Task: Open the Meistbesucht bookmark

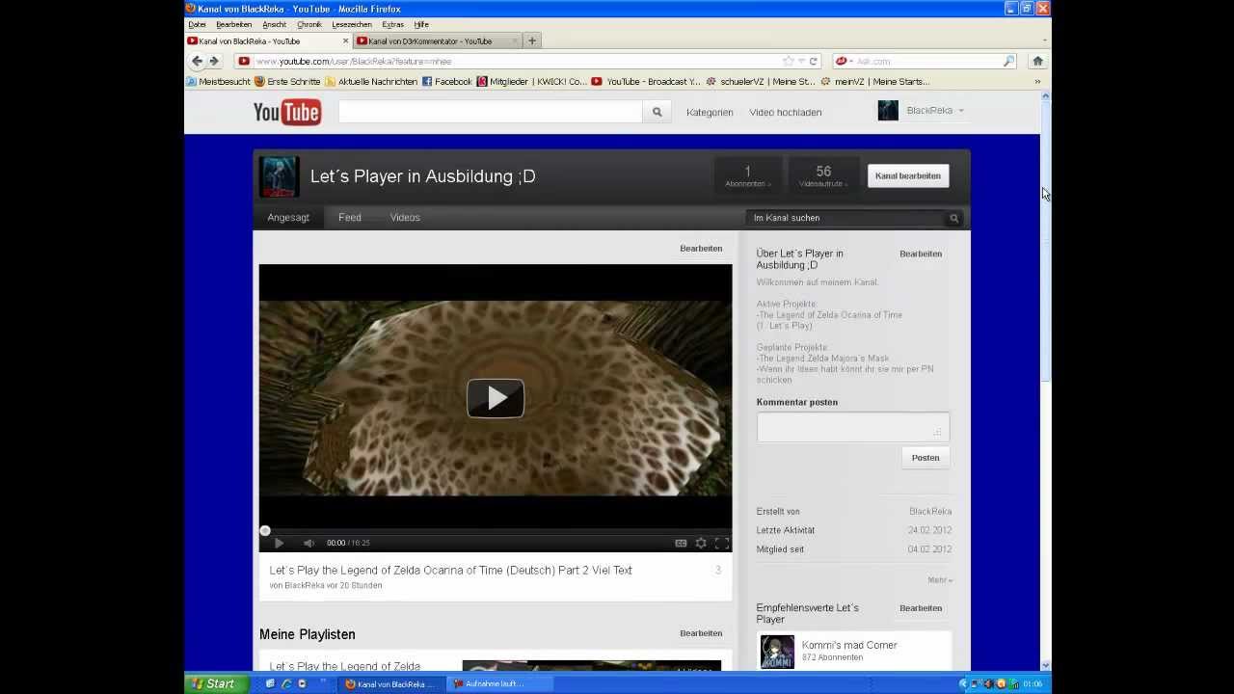Action: (x=218, y=82)
